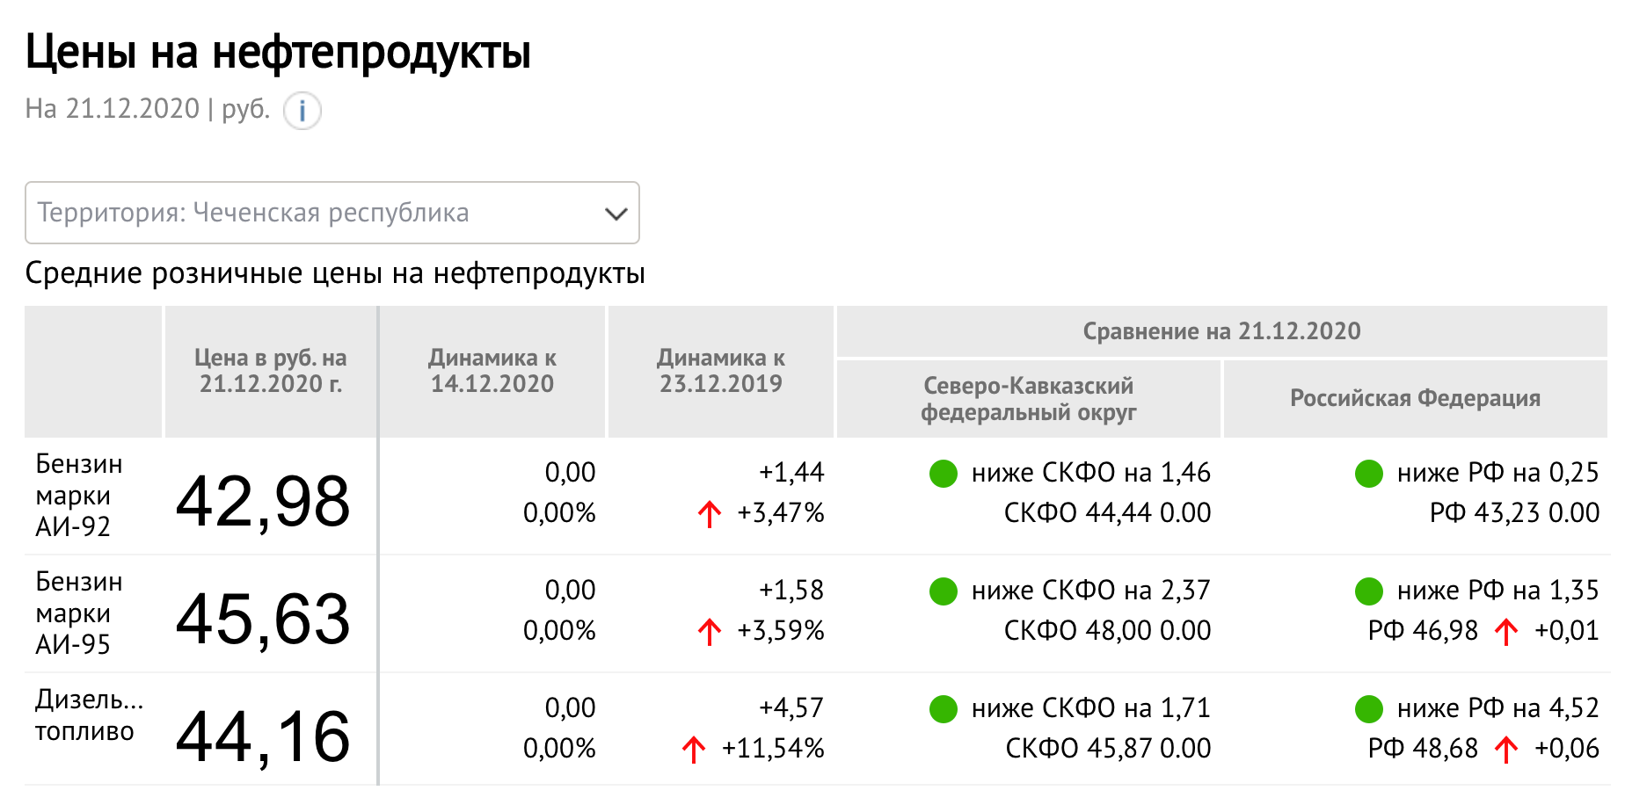Click the Дизель... топливо row label
1625x805 pixels.
(88, 715)
